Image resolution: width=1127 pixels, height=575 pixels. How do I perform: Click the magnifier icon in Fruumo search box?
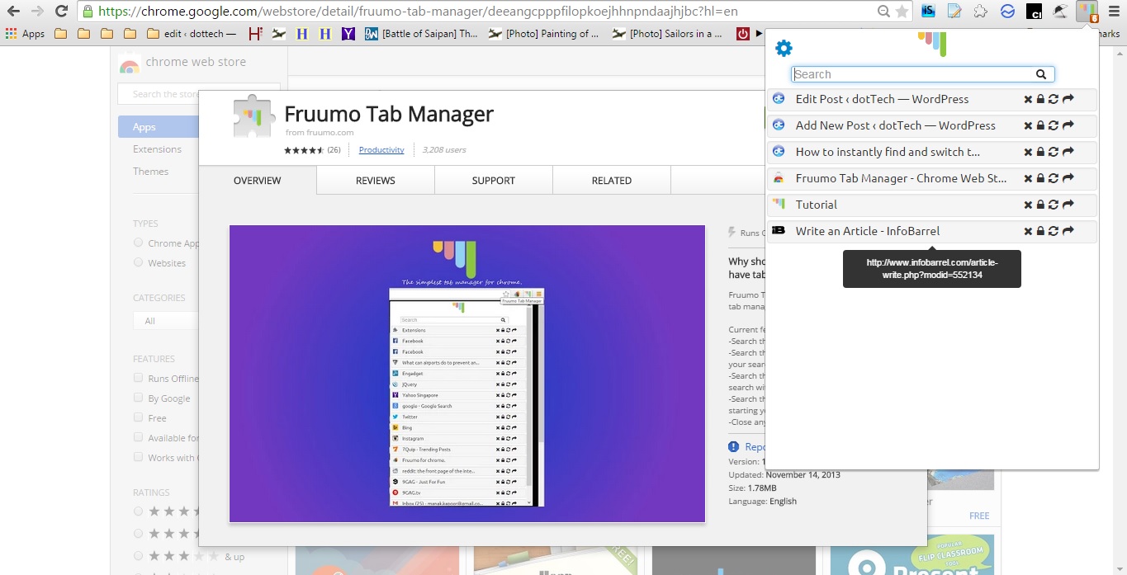tap(1042, 74)
